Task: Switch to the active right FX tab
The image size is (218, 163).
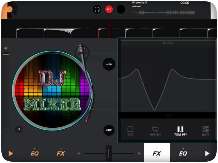Action: (x=157, y=153)
